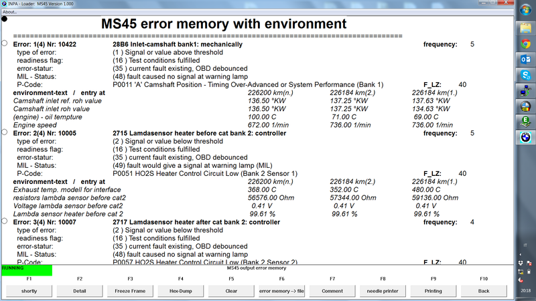Show hidden tray icons arrow

(521, 255)
